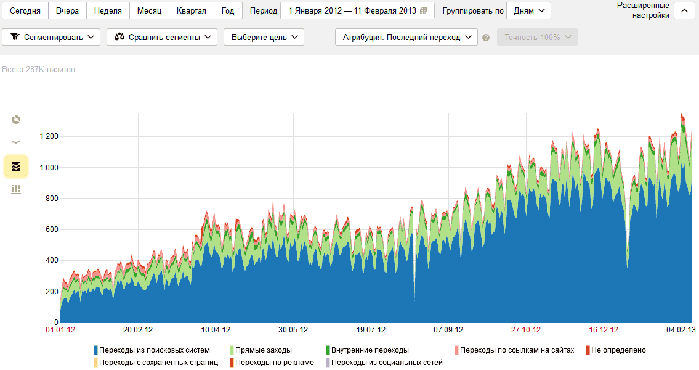Collapse the Расширенные настройки panel
Image resolution: width=699 pixels, height=370 pixels.
click(x=684, y=10)
